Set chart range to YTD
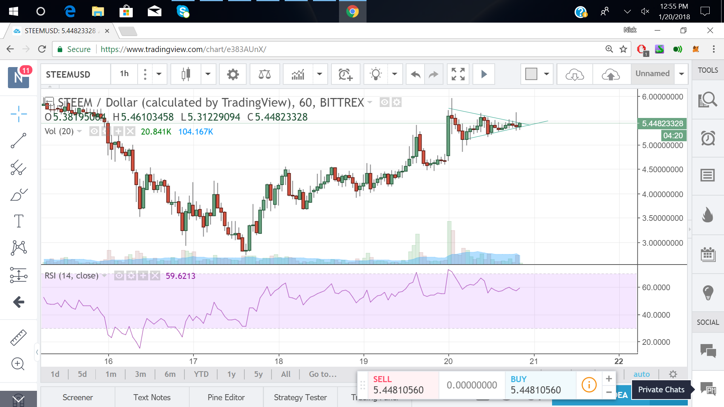724x407 pixels. [x=201, y=374]
